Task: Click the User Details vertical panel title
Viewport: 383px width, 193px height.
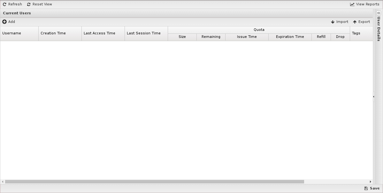Action: (379, 29)
